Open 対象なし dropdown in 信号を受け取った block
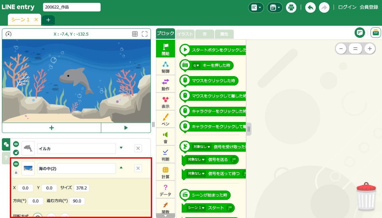Screen dimensions: 382x218 (202, 147)
